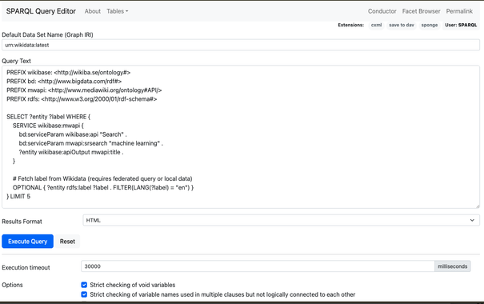The height and width of the screenshot is (304, 484).
Task: Click inside the Query Text editor
Action: click(x=241, y=137)
